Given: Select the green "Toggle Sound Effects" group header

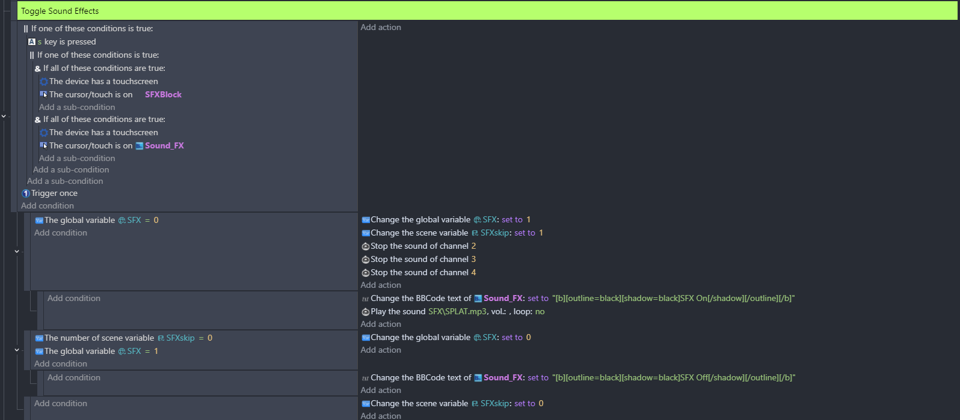Looking at the screenshot, I should (481, 11).
